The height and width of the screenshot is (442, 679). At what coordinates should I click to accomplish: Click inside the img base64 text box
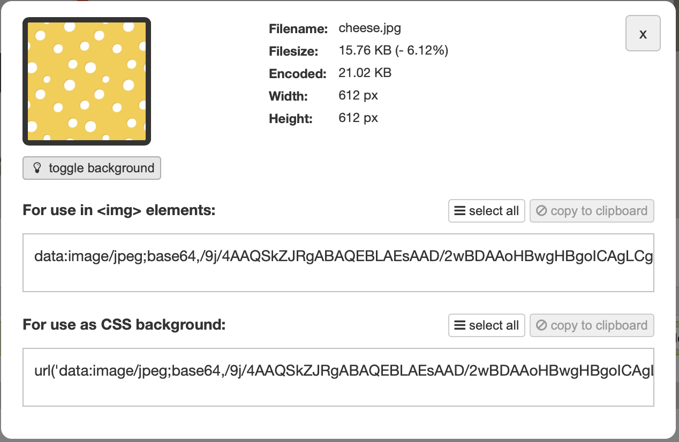[x=338, y=262]
